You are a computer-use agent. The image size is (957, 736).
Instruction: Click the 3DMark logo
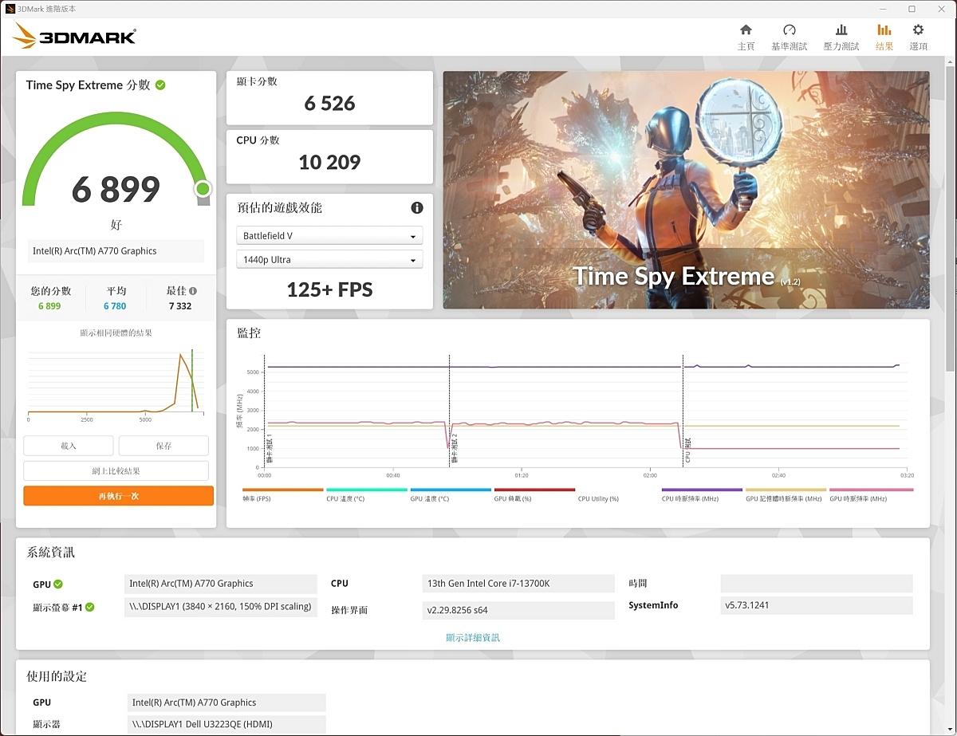pos(75,36)
